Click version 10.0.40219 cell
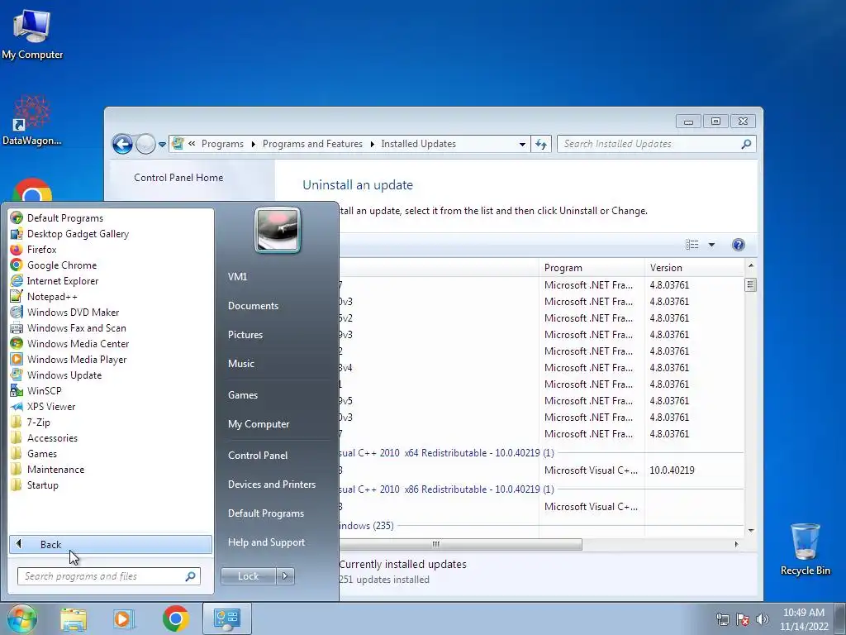The image size is (846, 635). pos(672,470)
